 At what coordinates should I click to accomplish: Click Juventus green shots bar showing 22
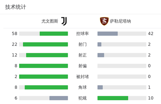pyautogui.click(x=45, y=44)
